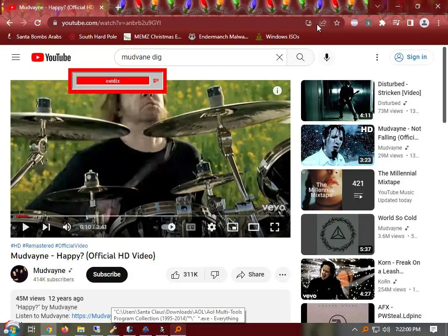This screenshot has height=336, width=448.
Task: Reload the page
Action: [x=38, y=23]
